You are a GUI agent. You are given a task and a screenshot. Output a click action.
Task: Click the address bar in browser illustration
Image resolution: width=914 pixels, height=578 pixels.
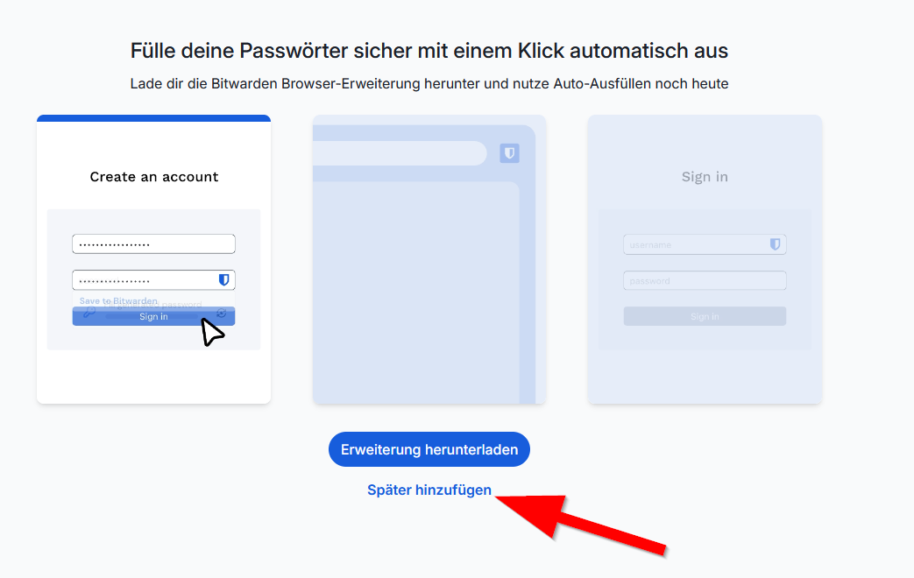(400, 153)
